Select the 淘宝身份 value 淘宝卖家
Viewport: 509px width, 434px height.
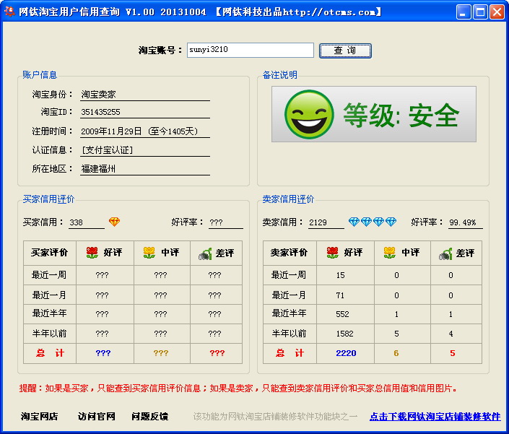98,95
